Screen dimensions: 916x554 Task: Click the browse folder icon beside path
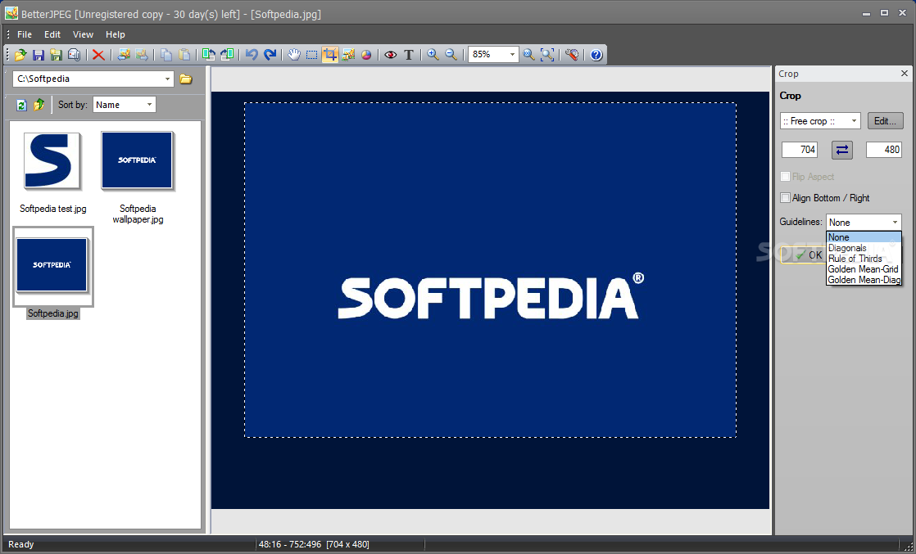(x=186, y=79)
